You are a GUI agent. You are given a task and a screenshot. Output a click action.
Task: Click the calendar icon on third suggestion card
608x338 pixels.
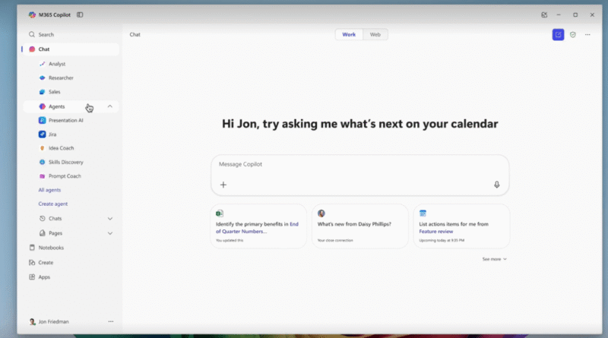(x=423, y=213)
